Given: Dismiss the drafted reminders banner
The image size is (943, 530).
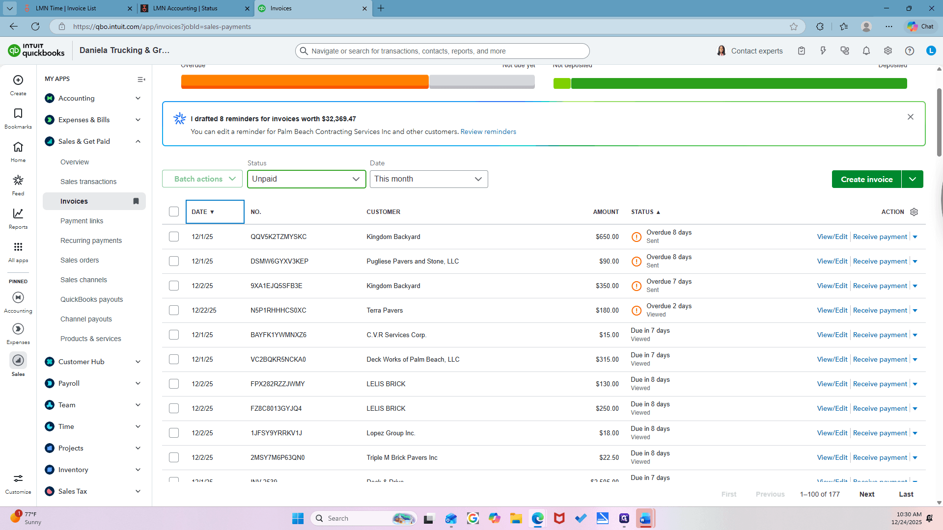Looking at the screenshot, I should tap(911, 117).
